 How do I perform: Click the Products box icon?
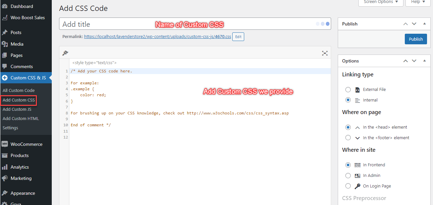pyautogui.click(x=5, y=155)
